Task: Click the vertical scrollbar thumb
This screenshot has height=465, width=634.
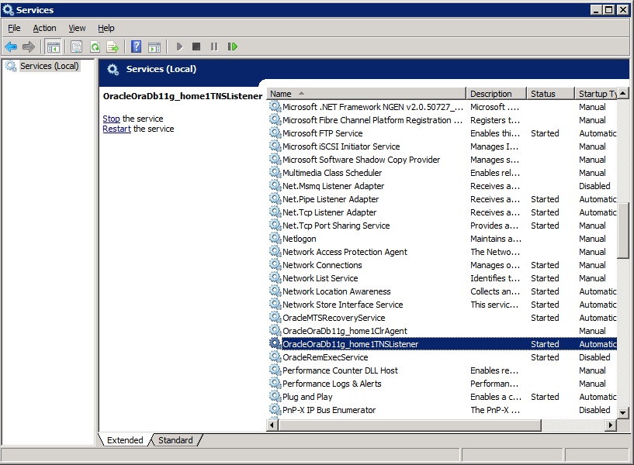Action: pos(623,230)
